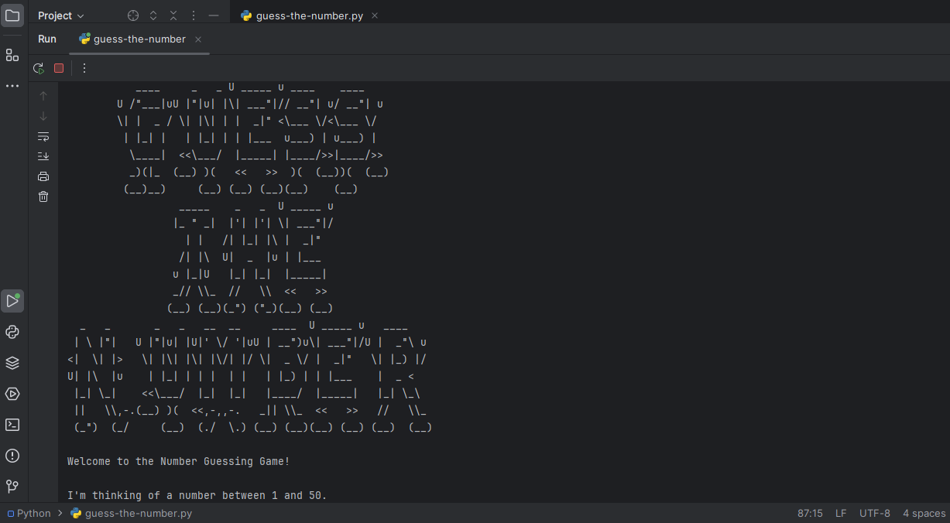
Task: Open the Git version control window
Action: point(12,487)
